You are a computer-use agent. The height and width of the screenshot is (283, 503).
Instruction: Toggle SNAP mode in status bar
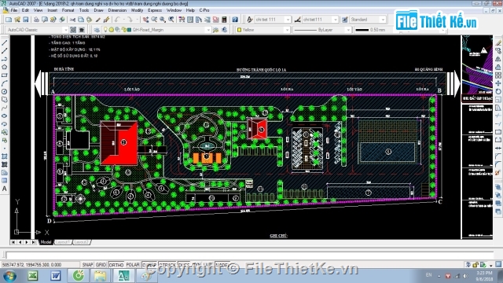[87, 265]
